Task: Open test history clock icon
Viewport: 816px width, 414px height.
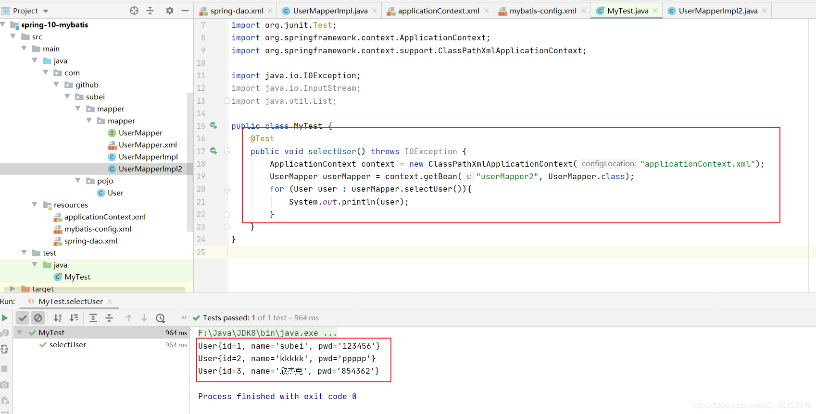Action: (x=161, y=318)
